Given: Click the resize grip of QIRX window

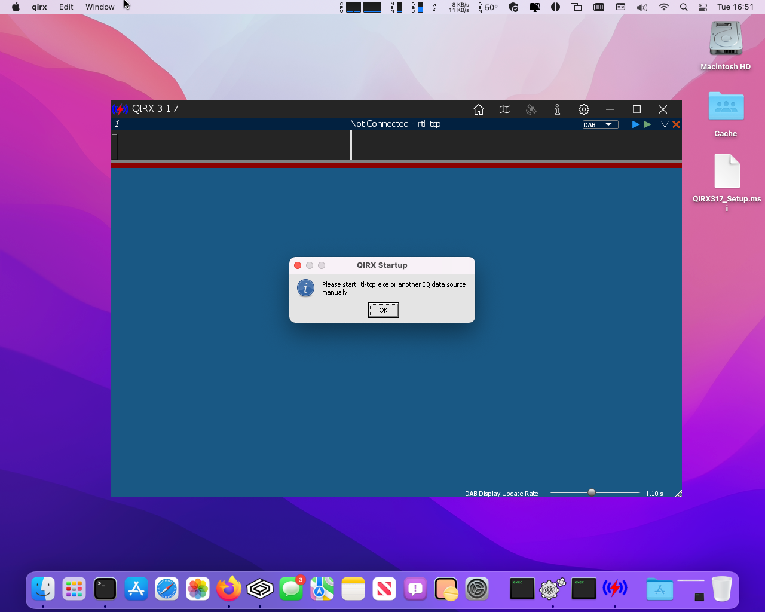Looking at the screenshot, I should coord(678,494).
